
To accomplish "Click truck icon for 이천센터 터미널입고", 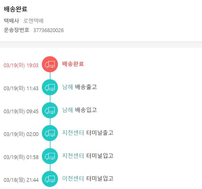I will click(x=50, y=179).
